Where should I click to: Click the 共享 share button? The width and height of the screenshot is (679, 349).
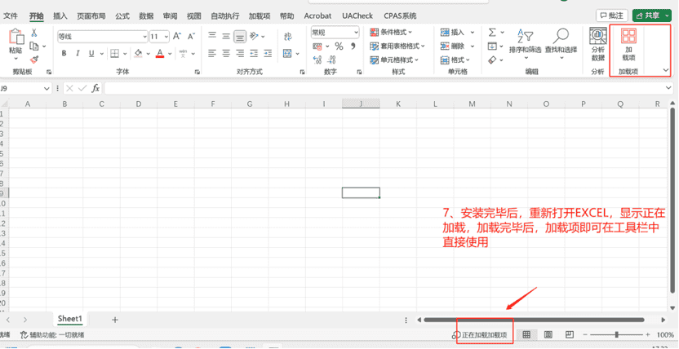point(650,15)
